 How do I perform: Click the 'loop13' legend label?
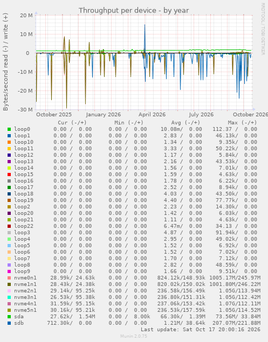pyautogui.click(x=24, y=162)
